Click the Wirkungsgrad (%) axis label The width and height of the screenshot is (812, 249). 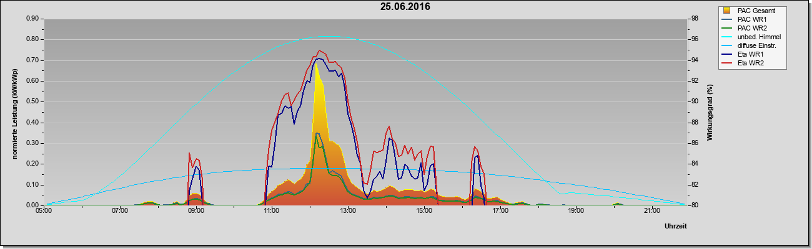(710, 112)
